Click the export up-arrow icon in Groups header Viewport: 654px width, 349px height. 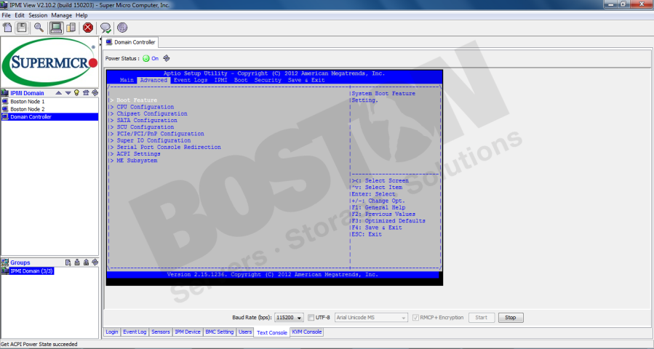[86, 262]
